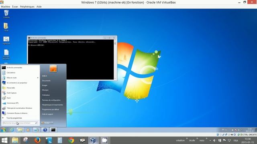Click the Windows 7 guest tray clock
This screenshot has height=144, width=257.
pos(249,130)
